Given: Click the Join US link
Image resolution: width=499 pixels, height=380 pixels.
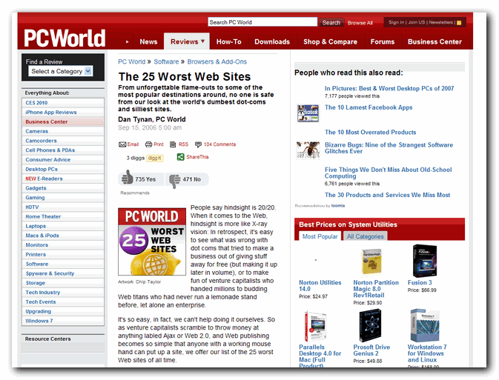Looking at the screenshot, I should pos(417,22).
